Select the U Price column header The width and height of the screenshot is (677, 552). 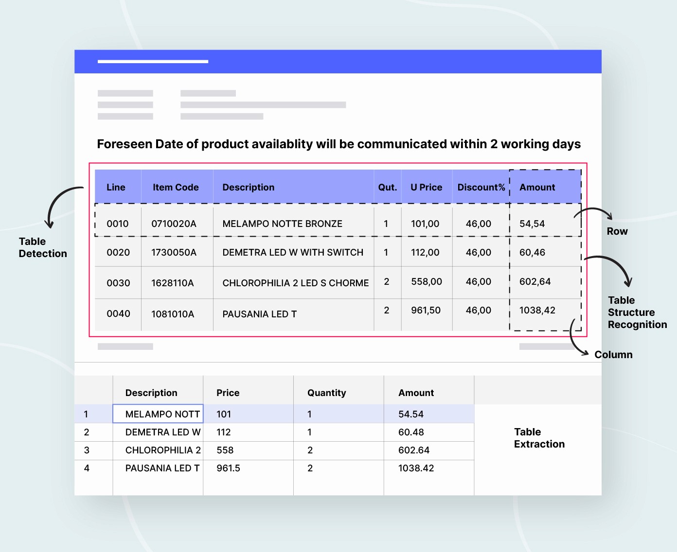(x=426, y=187)
